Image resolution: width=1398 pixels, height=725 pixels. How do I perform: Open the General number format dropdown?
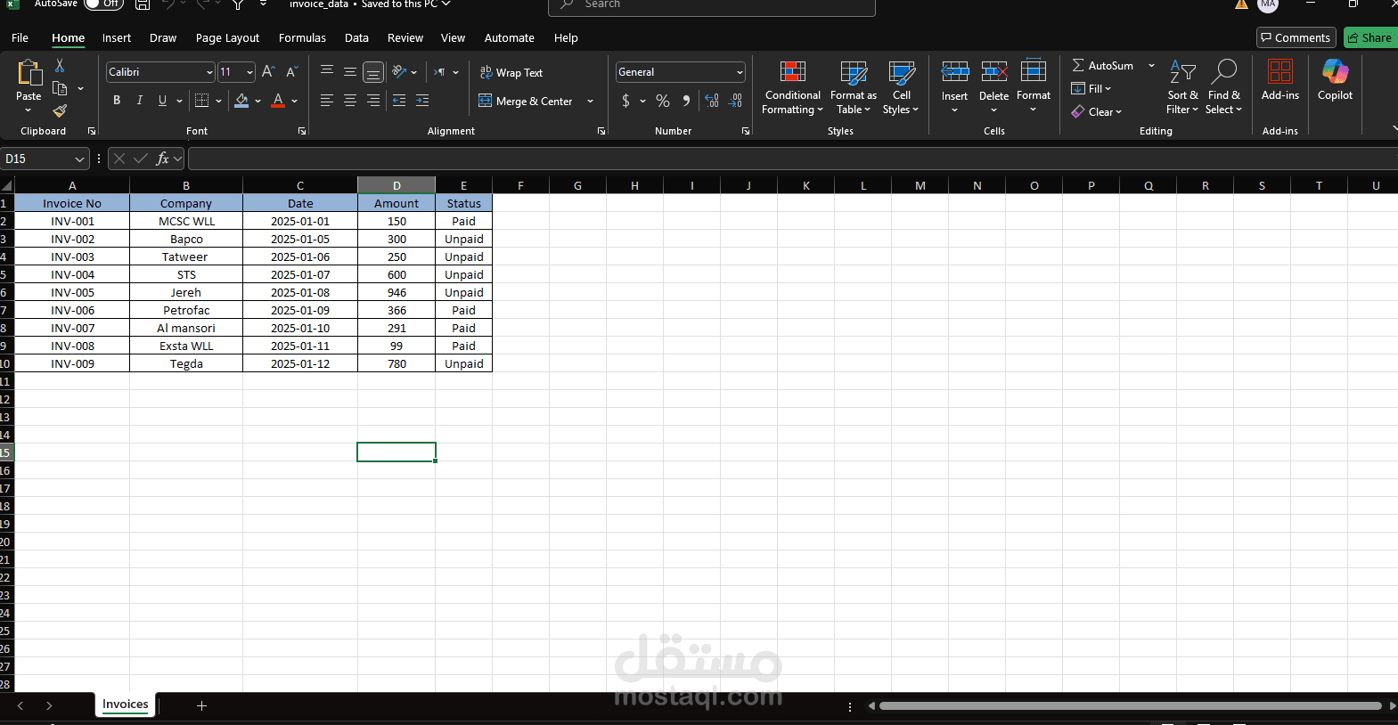click(x=740, y=72)
